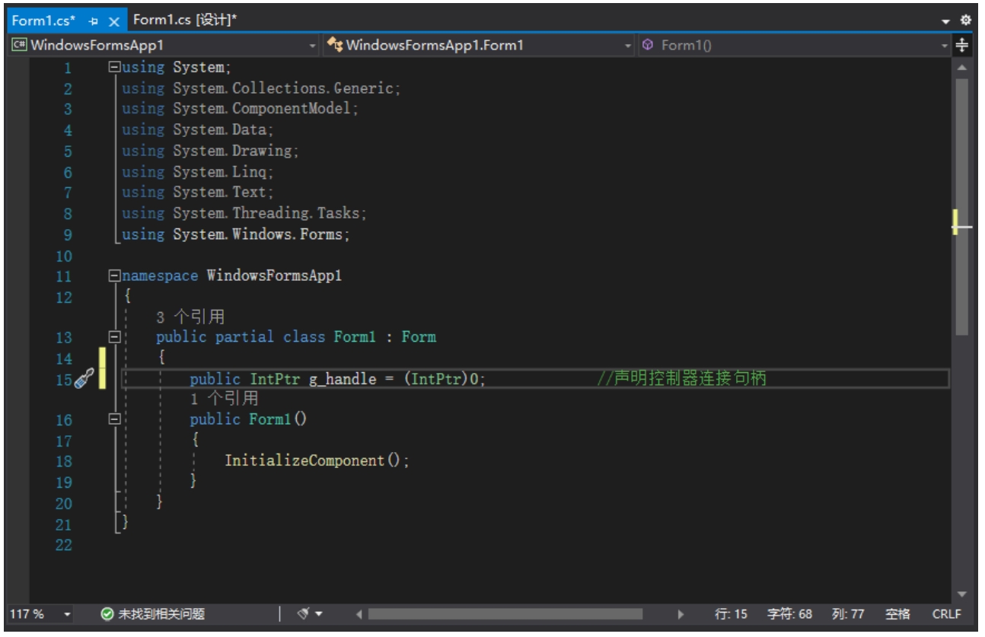Switch to the Form1.cs [设计]* tab
Screen dimensions: 985x637
point(185,20)
